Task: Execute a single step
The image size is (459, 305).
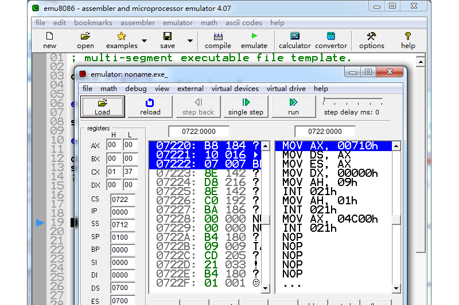Action: point(246,107)
